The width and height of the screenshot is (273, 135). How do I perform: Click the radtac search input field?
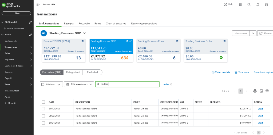(127, 84)
